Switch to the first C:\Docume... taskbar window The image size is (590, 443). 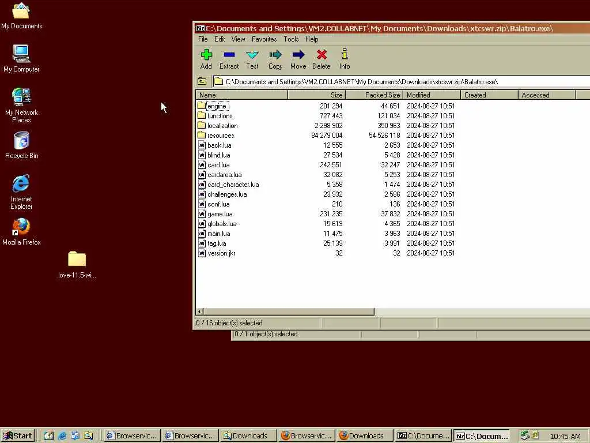[x=422, y=436]
